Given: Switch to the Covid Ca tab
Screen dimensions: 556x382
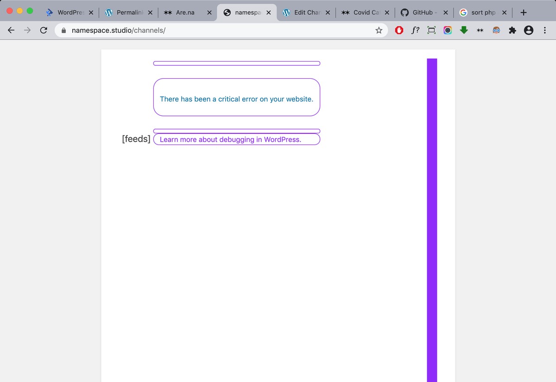Looking at the screenshot, I should pos(364,13).
